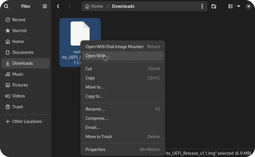
Task: Select Downloads in the sidebar
Action: coord(26,63)
